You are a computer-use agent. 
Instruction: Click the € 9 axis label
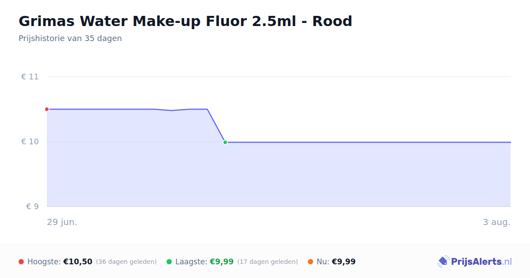32,207
